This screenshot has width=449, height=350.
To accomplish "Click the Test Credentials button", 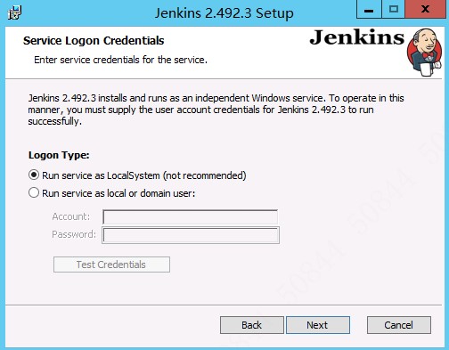I will click(x=111, y=265).
